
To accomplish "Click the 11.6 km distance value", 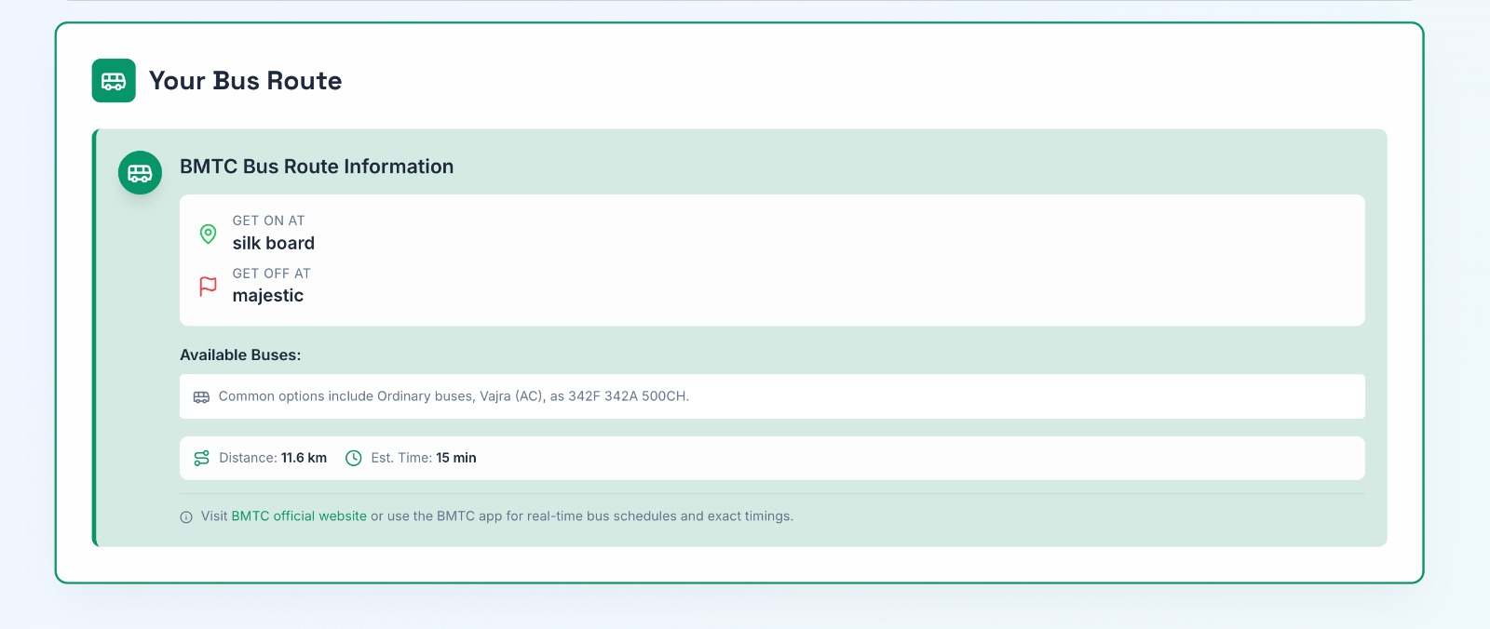I will pos(304,458).
